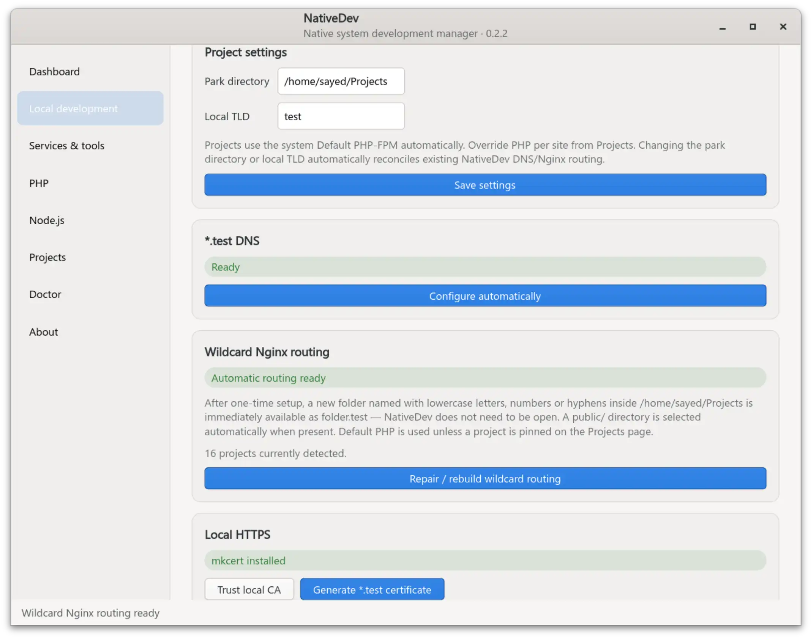The image size is (811, 638).
Task: Switch to the Node.js section
Action: tap(90, 220)
